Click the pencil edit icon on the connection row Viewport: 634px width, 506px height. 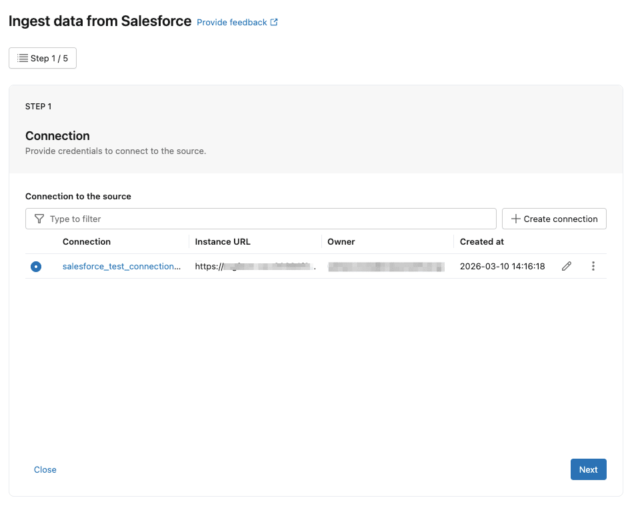point(566,266)
